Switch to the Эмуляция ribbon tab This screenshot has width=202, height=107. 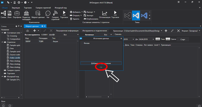[x=16, y=8]
